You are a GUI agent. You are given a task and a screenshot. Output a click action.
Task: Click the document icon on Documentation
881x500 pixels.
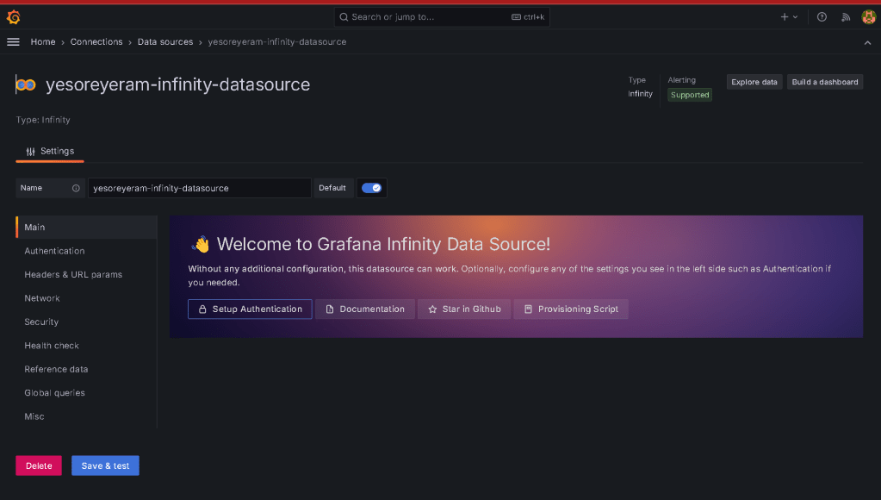pos(330,309)
